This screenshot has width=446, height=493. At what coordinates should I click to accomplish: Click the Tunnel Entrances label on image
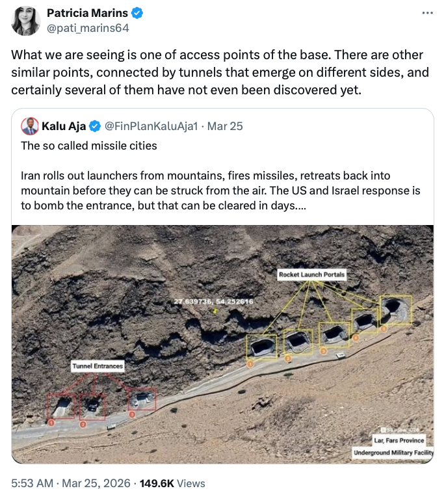pos(97,366)
